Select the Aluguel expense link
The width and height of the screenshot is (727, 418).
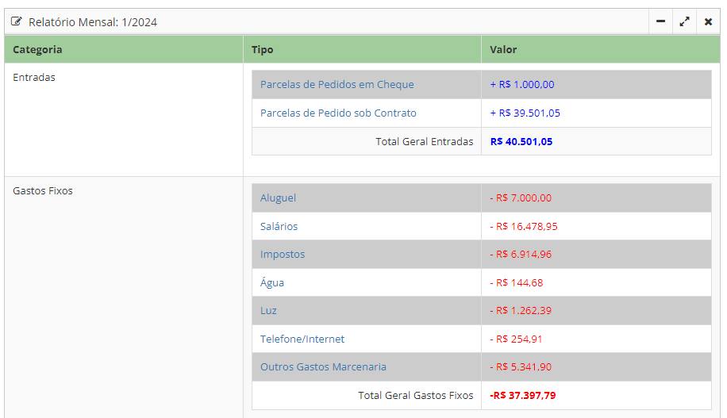278,198
